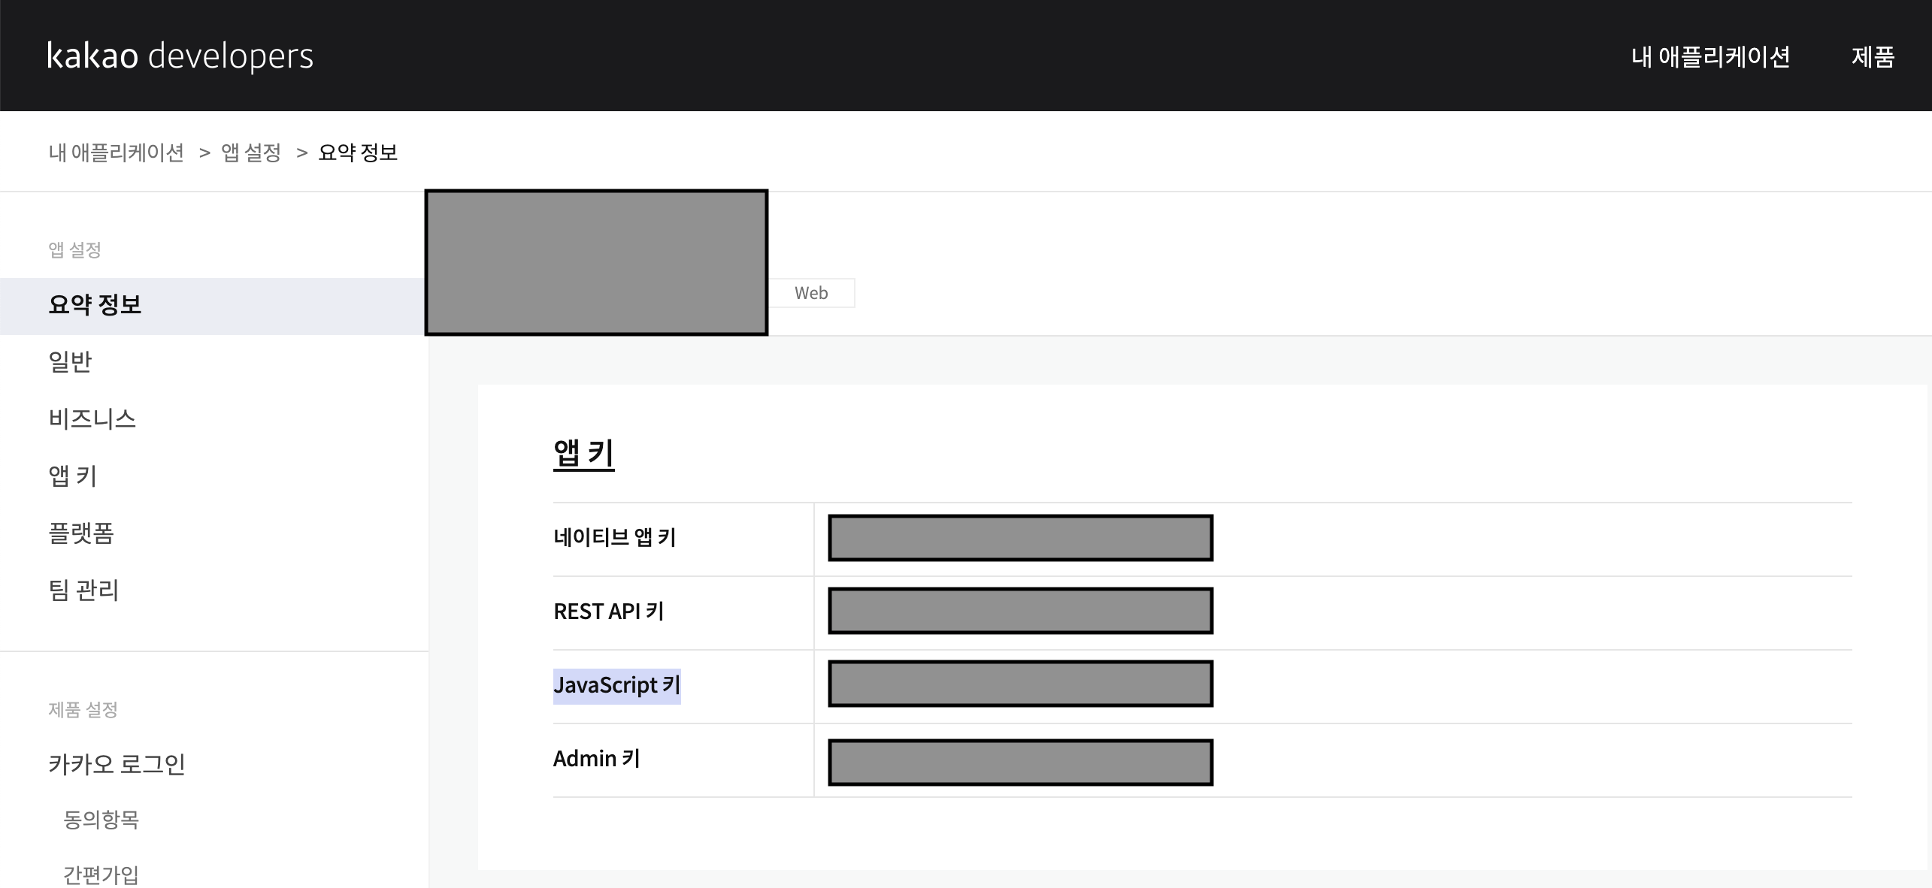Screen dimensions: 1932x888
Task: Open 내 애플리케이션 in top navigation
Action: coord(1710,56)
